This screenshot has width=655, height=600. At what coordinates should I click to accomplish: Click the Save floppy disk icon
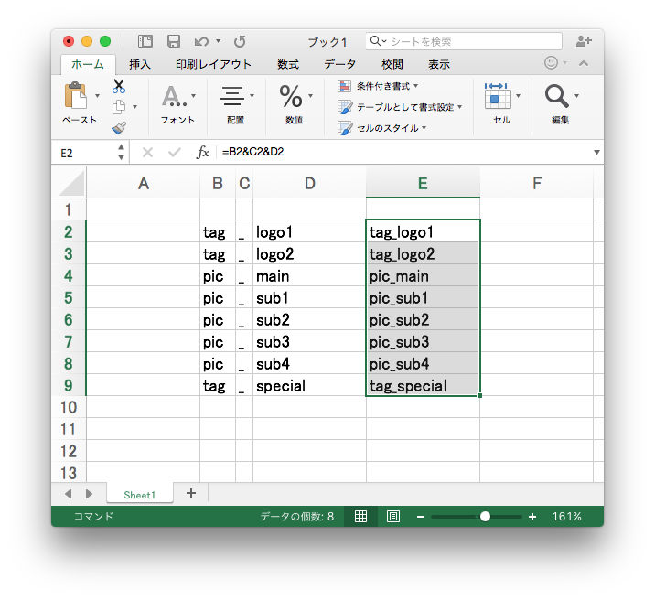174,41
